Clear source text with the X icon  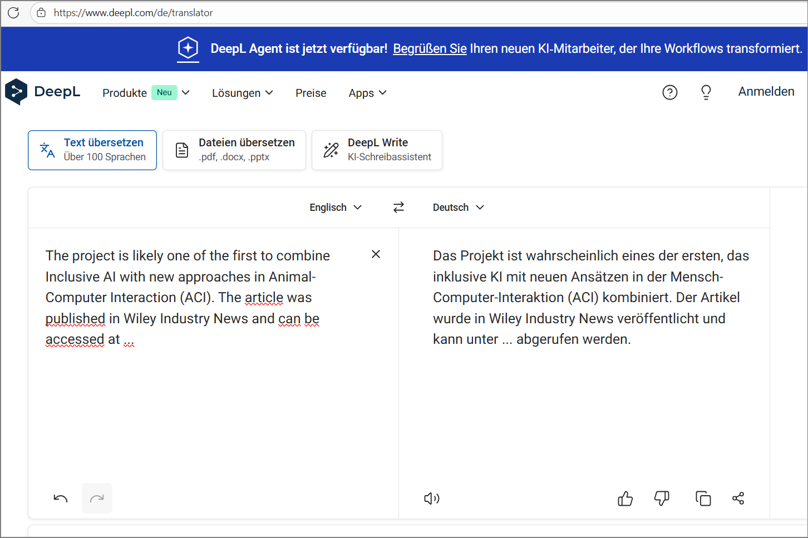[x=376, y=254]
